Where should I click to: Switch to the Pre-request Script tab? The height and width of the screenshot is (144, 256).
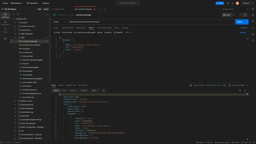pyautogui.click(x=104, y=28)
